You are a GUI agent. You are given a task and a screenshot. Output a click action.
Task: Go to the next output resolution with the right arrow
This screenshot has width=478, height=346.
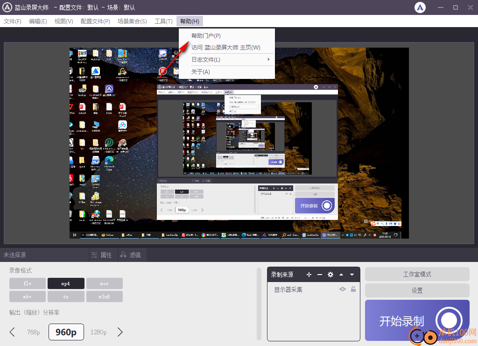coord(120,332)
